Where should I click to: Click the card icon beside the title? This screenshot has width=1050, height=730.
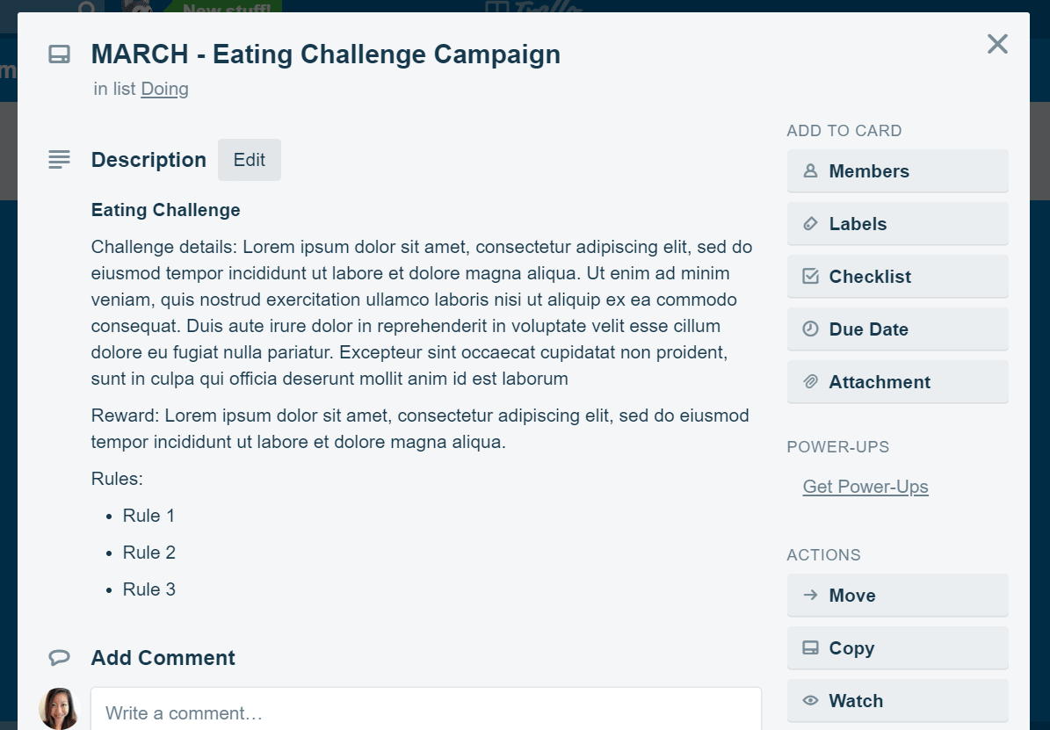coord(59,55)
